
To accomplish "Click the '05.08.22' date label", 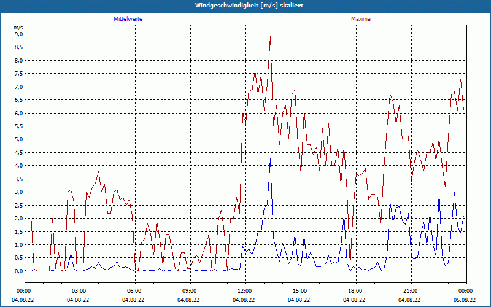I will click(465, 300).
